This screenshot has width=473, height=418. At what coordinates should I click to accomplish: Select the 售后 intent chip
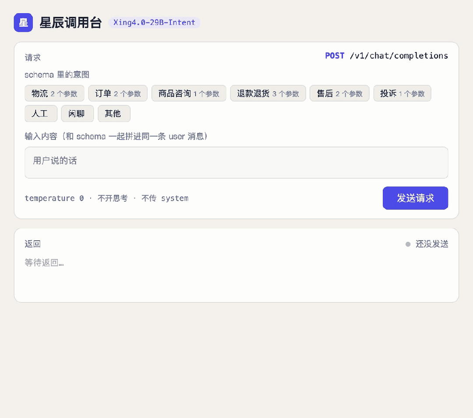point(339,94)
